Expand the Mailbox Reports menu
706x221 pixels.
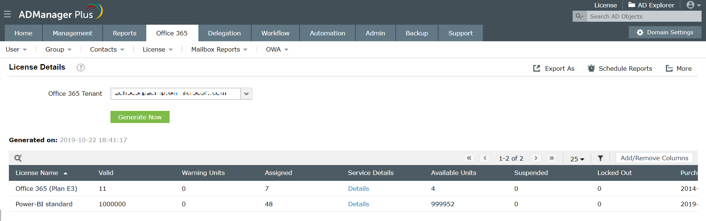[x=219, y=49]
